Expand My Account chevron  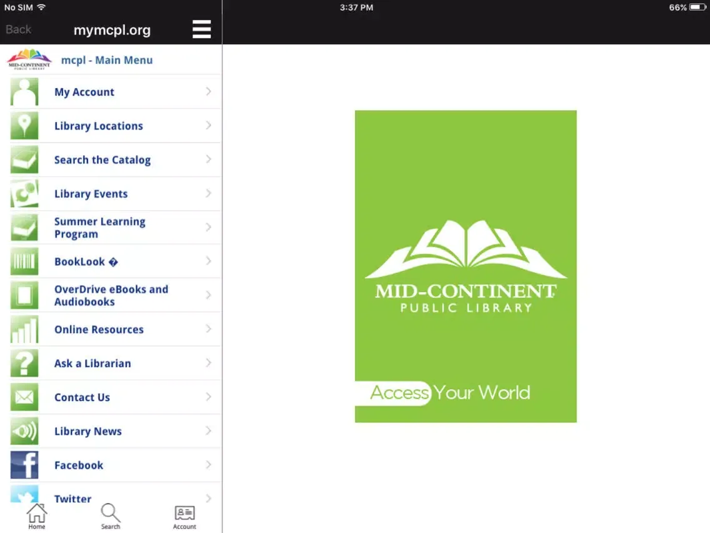click(x=208, y=91)
